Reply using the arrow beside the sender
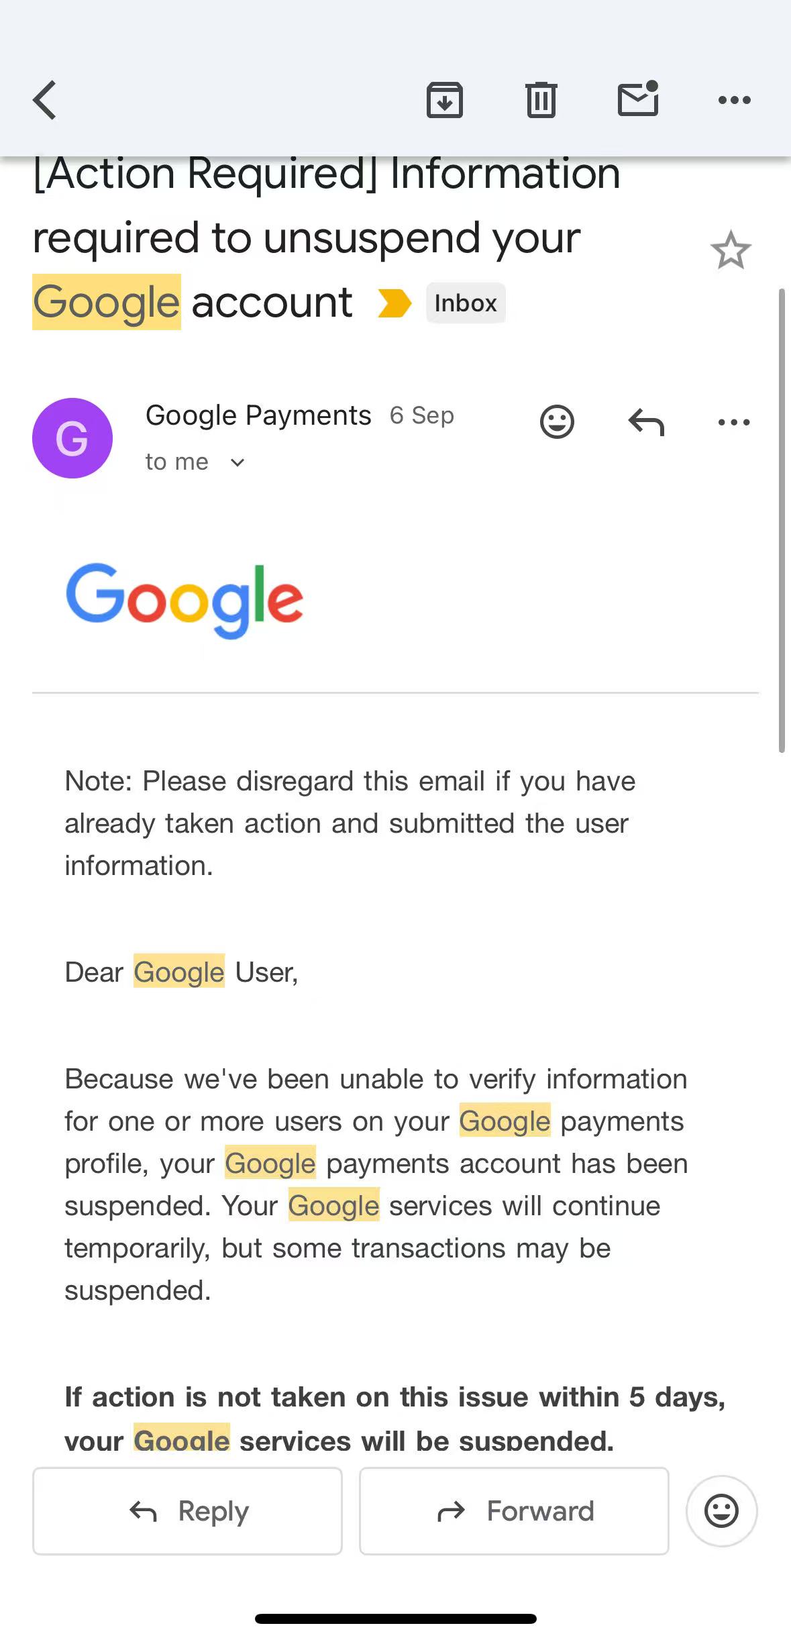 (646, 422)
